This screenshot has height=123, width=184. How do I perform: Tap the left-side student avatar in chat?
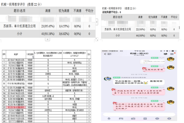coord(108,79)
